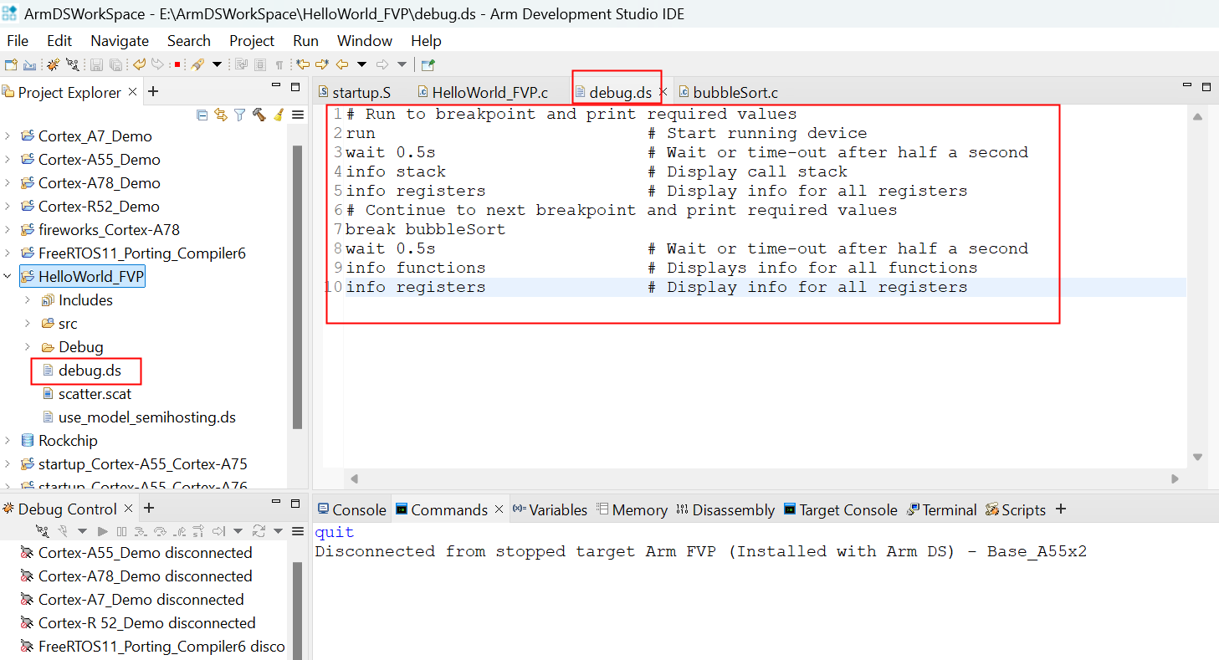This screenshot has height=660, width=1219.
Task: Open the Variables view tab
Action: point(550,509)
